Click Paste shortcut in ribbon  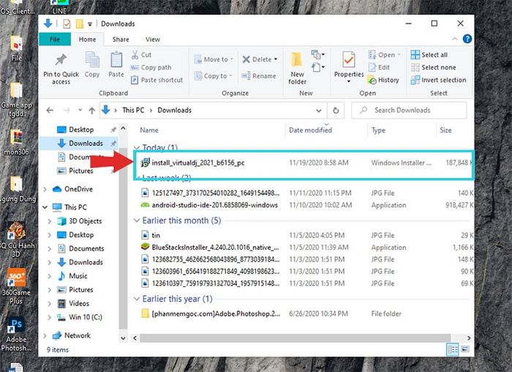point(157,80)
